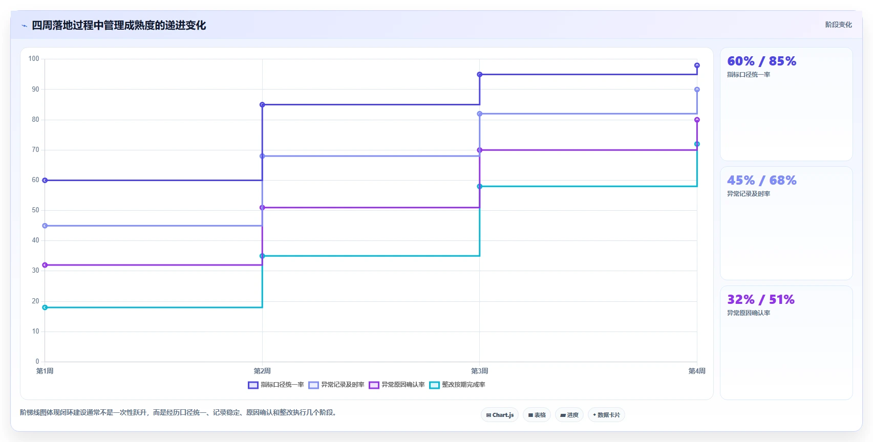Open the 60% / 85% 指标口径统一率 card
Screen dimensions: 873x442
(x=786, y=104)
